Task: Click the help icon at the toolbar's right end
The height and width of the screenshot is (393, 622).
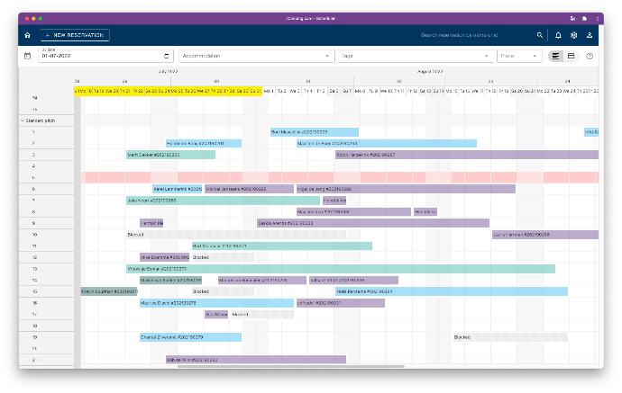Action: [x=590, y=56]
